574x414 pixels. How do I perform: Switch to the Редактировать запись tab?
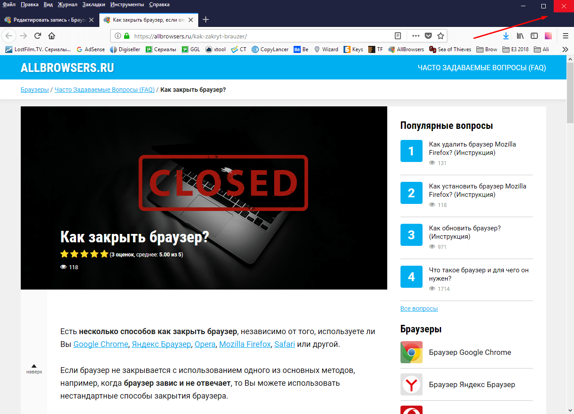click(46, 20)
